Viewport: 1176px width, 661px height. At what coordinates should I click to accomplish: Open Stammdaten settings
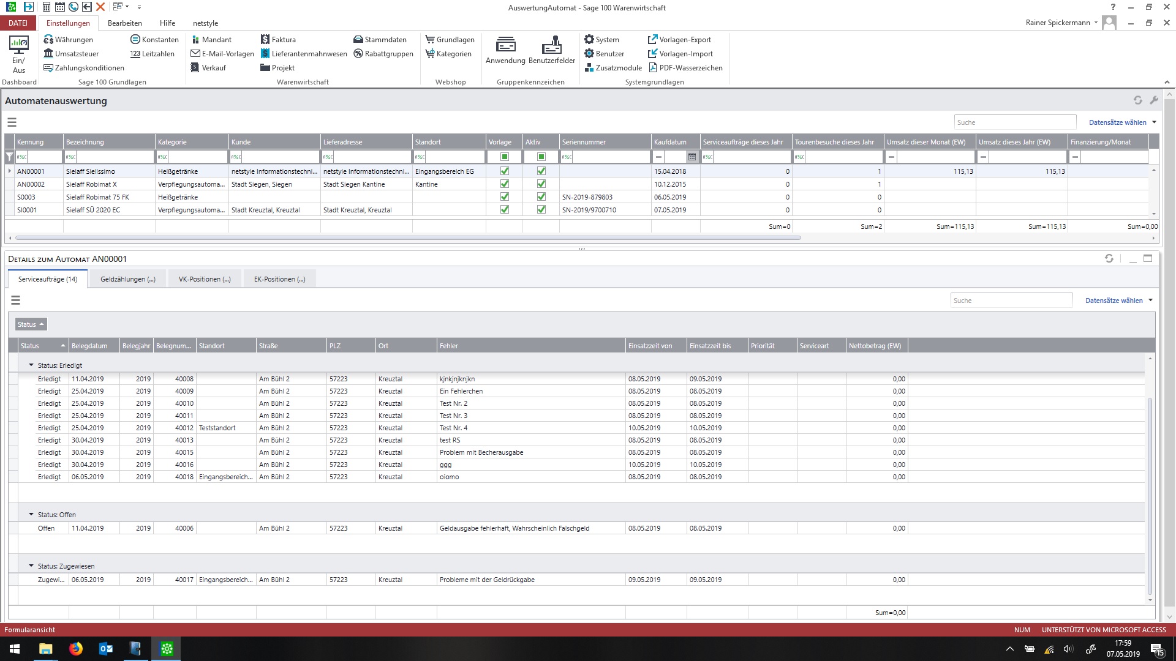tap(380, 40)
